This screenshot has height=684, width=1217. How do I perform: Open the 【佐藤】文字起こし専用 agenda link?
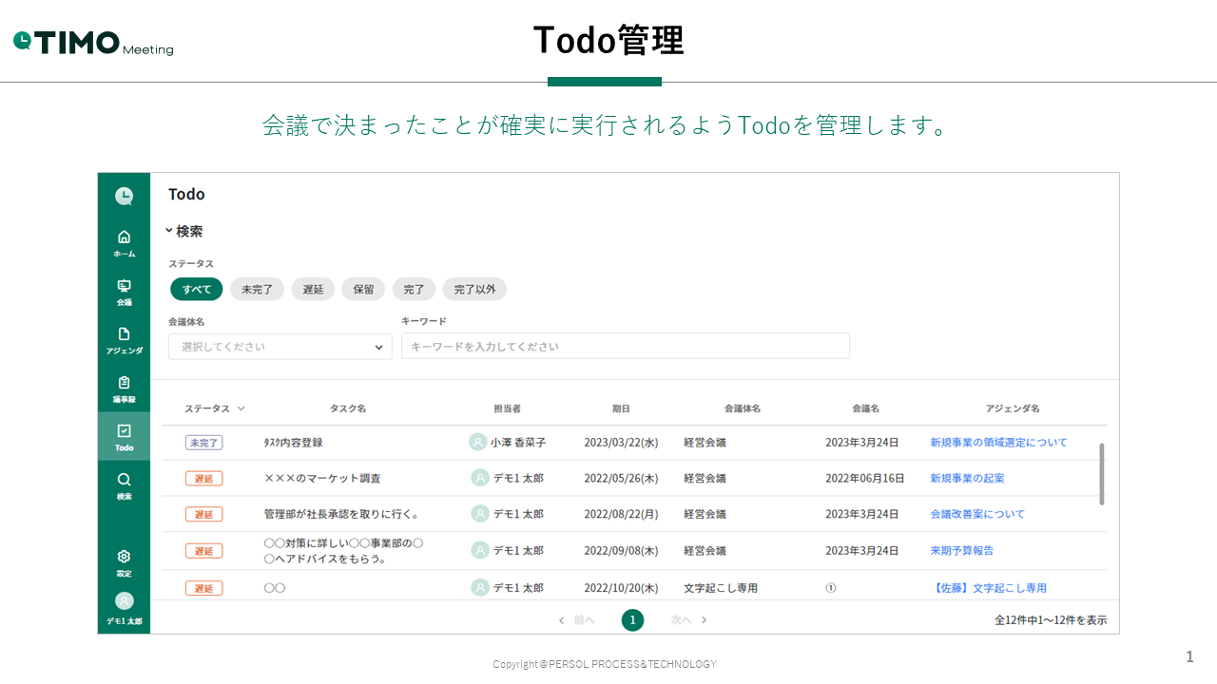(989, 588)
